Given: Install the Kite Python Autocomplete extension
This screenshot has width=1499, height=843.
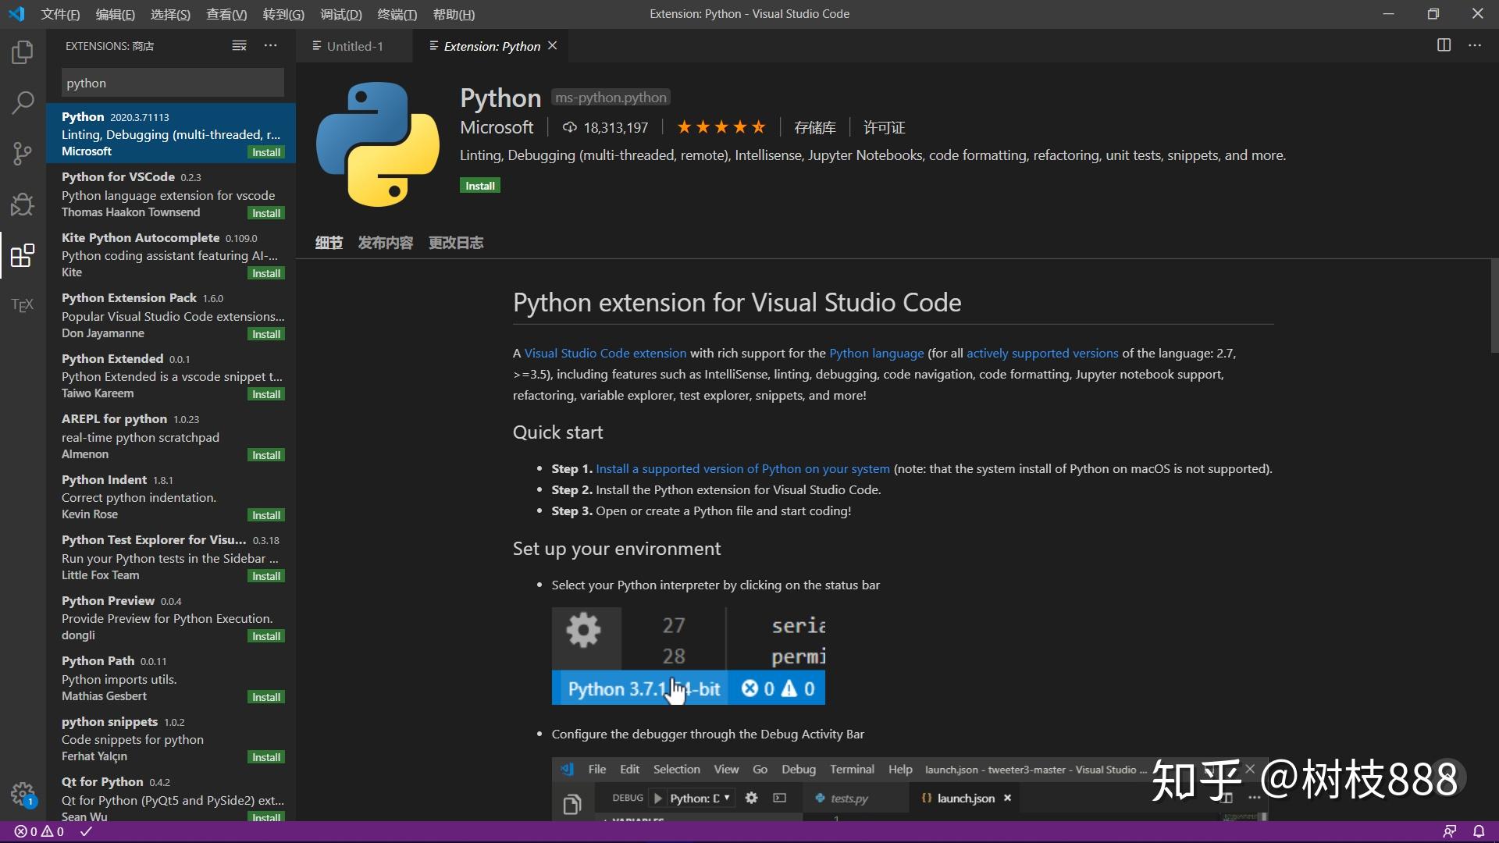Looking at the screenshot, I should click(x=265, y=272).
